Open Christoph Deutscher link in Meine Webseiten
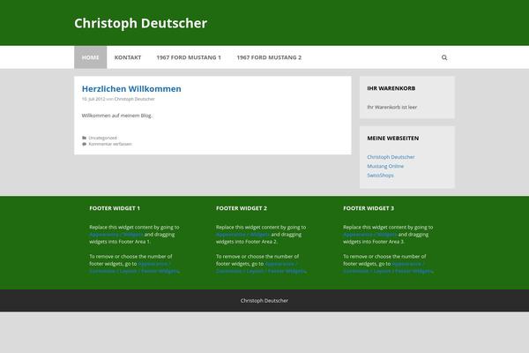Image resolution: width=529 pixels, height=353 pixels. [x=391, y=157]
